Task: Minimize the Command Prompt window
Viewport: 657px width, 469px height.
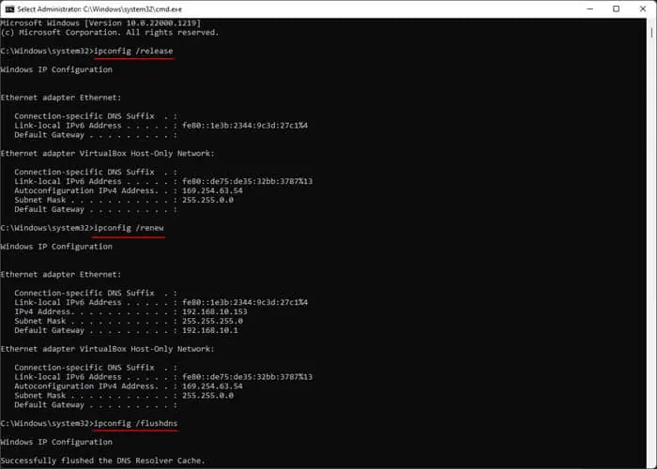Action: [589, 8]
